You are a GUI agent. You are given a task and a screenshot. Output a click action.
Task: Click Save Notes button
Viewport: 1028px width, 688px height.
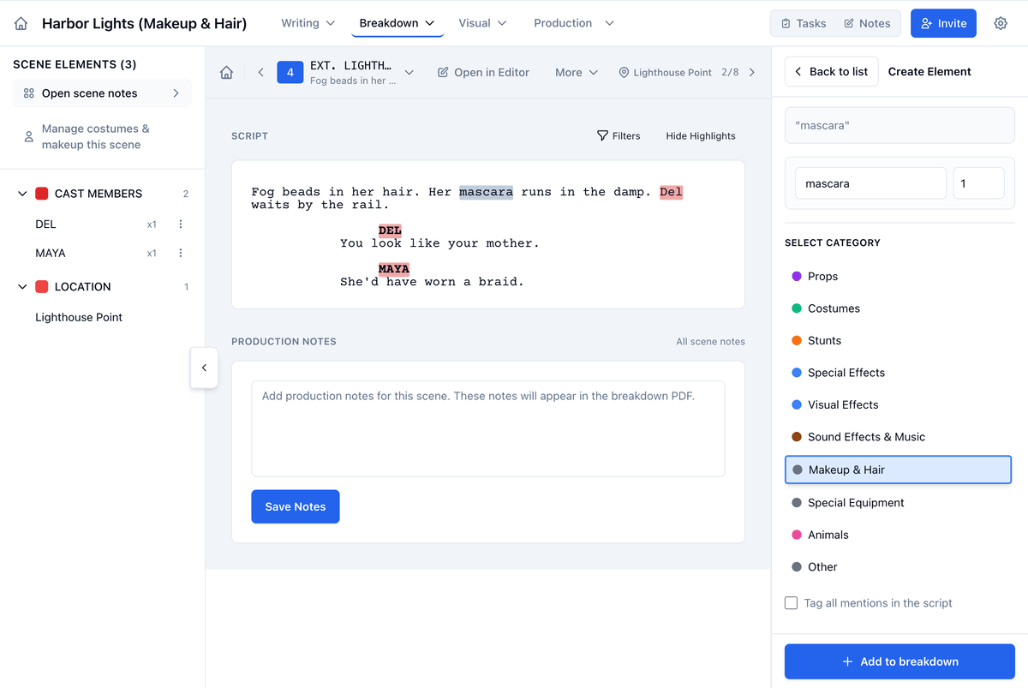tap(296, 506)
